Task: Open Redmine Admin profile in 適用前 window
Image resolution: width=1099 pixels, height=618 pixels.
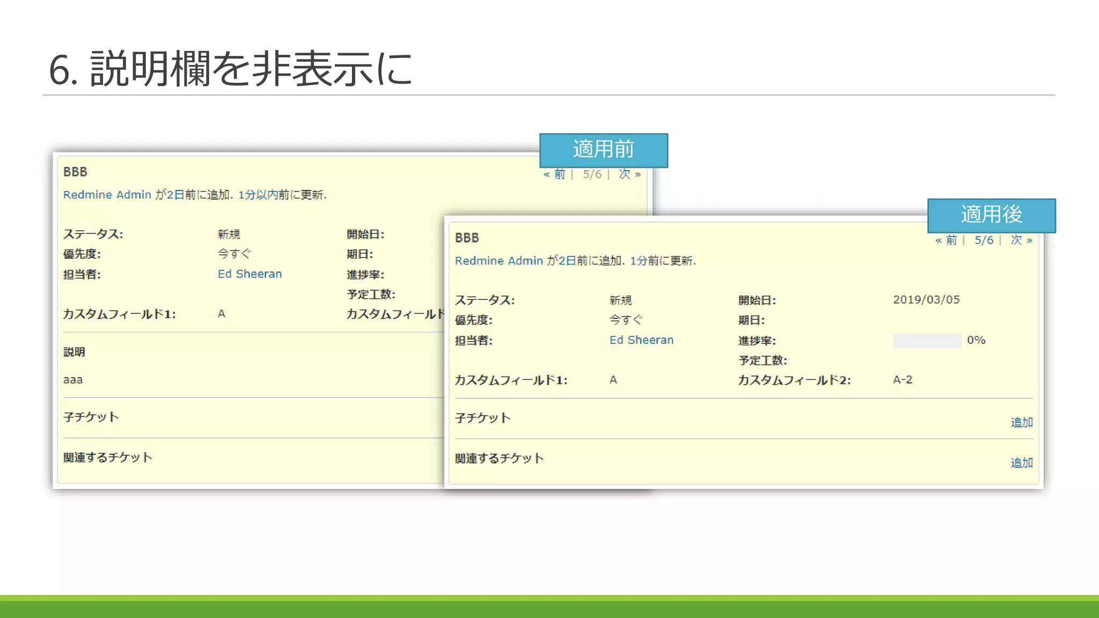Action: [x=107, y=195]
